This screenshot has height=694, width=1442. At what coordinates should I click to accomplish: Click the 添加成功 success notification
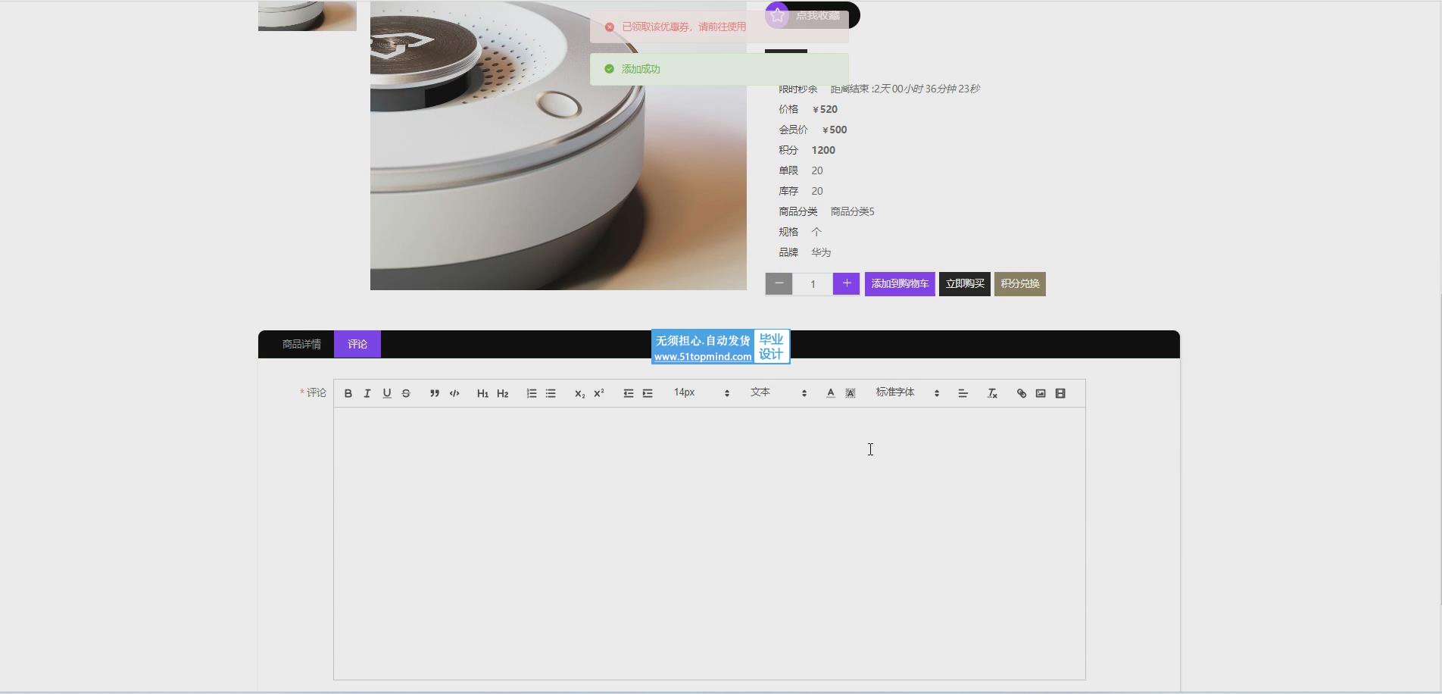[x=719, y=69]
